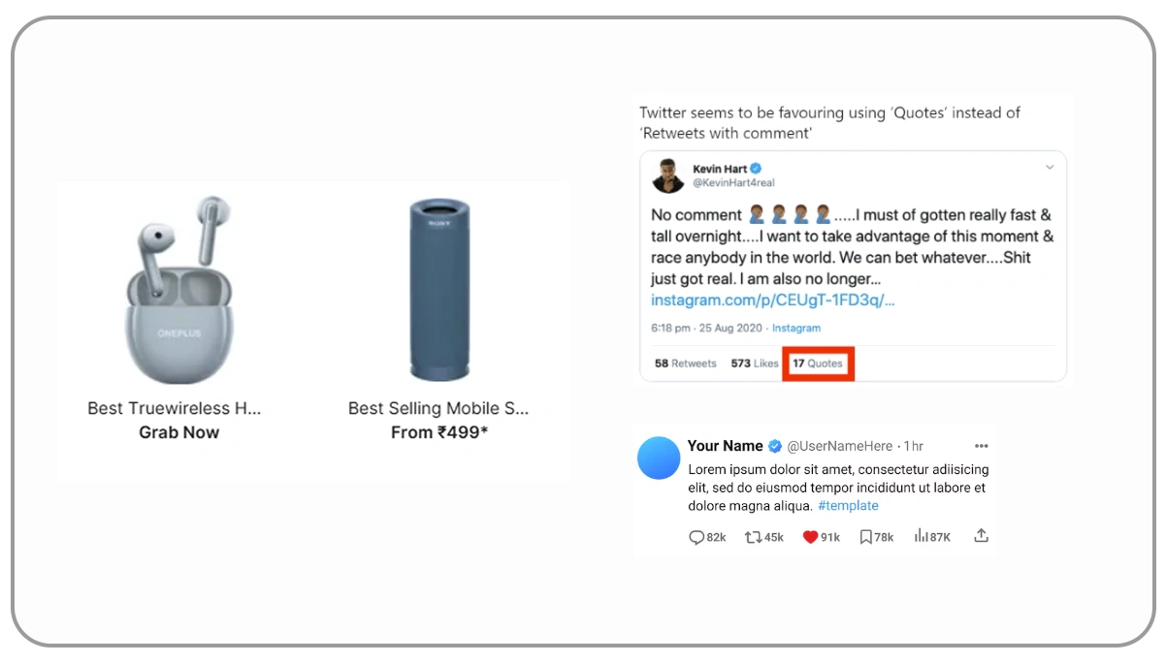Screen dimensions: 1166x663
Task: Unlike the tweet showing 91k likes
Action: 811,535
